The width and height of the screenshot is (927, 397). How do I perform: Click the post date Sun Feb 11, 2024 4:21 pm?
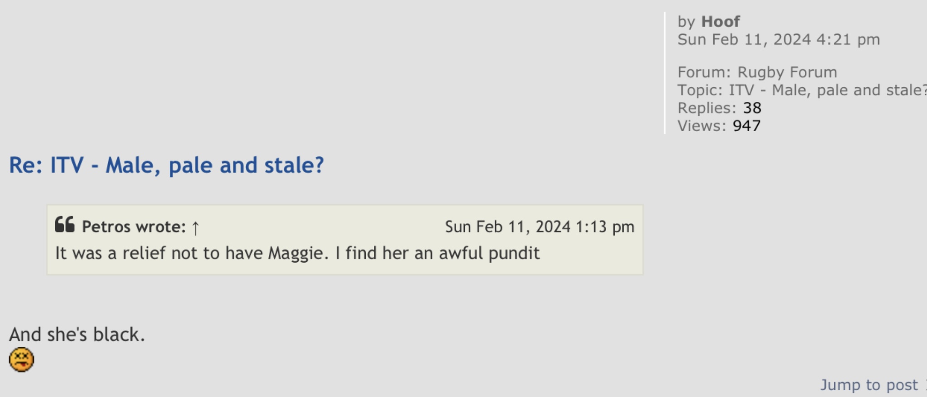(779, 39)
